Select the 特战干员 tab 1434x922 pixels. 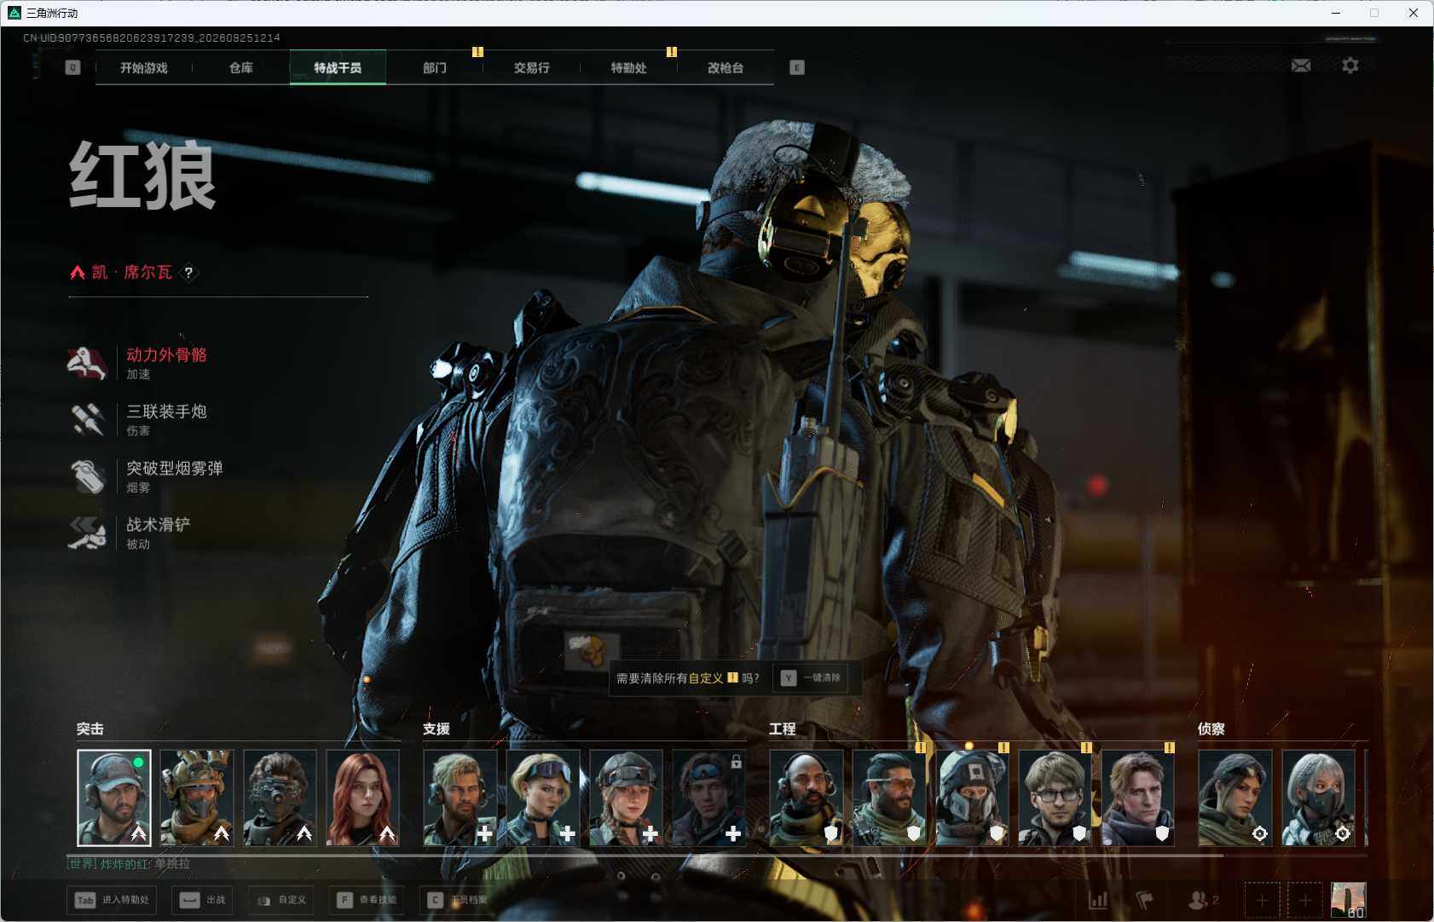click(x=338, y=67)
